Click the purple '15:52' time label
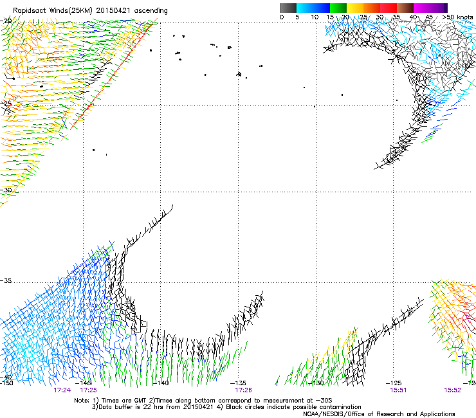Viewport: 476px width, 418px height. pos(452,390)
